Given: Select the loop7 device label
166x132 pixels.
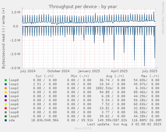Looking at the screenshot, I should point(14,108).
